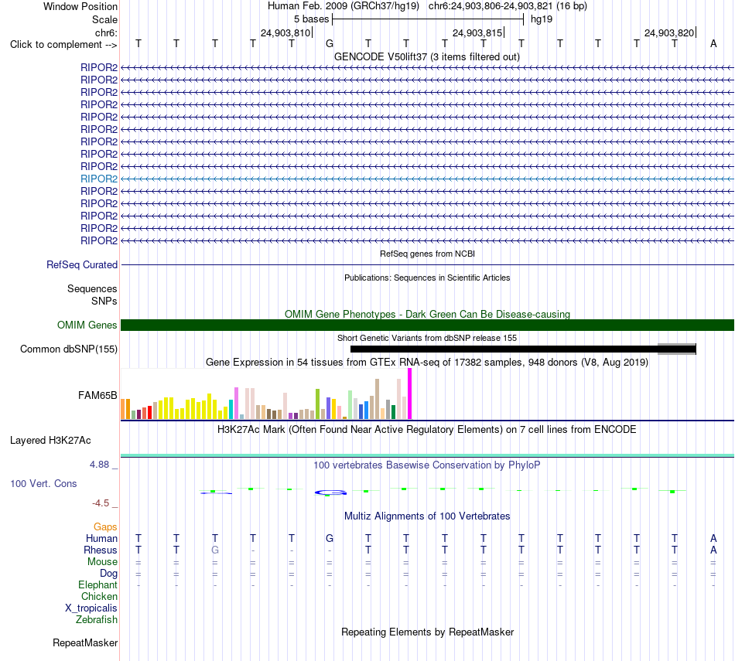Click the Chicken species label
The height and width of the screenshot is (661, 735).
point(99,596)
